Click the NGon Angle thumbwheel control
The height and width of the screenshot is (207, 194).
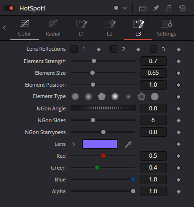point(103,108)
